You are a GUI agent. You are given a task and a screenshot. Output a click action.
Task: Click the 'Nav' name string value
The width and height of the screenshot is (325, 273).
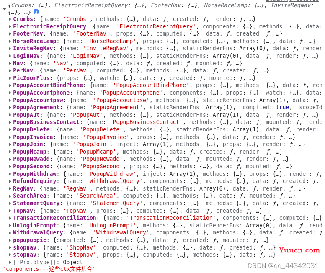tap(61, 63)
